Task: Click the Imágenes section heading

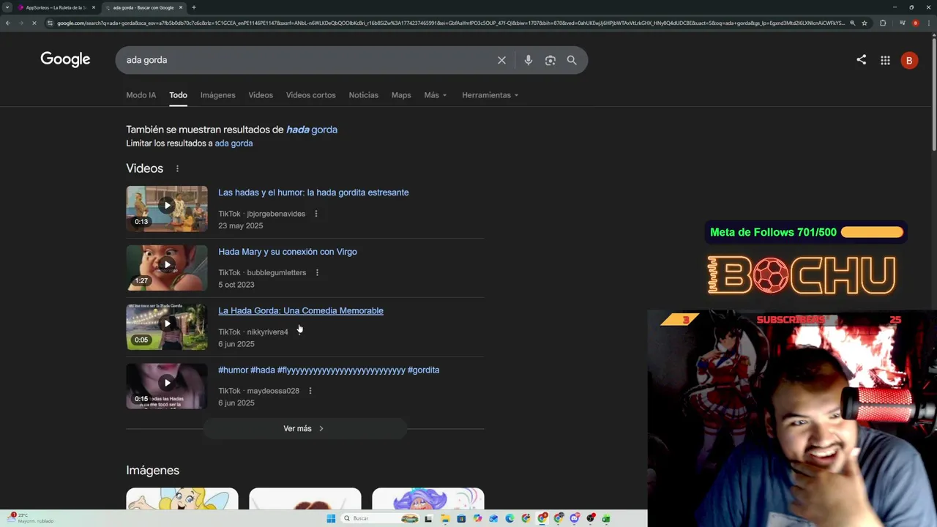Action: (152, 471)
